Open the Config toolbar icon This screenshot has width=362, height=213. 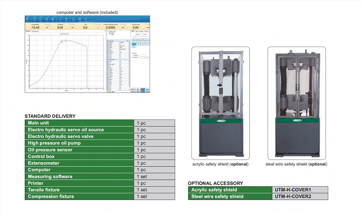pyautogui.click(x=80, y=19)
